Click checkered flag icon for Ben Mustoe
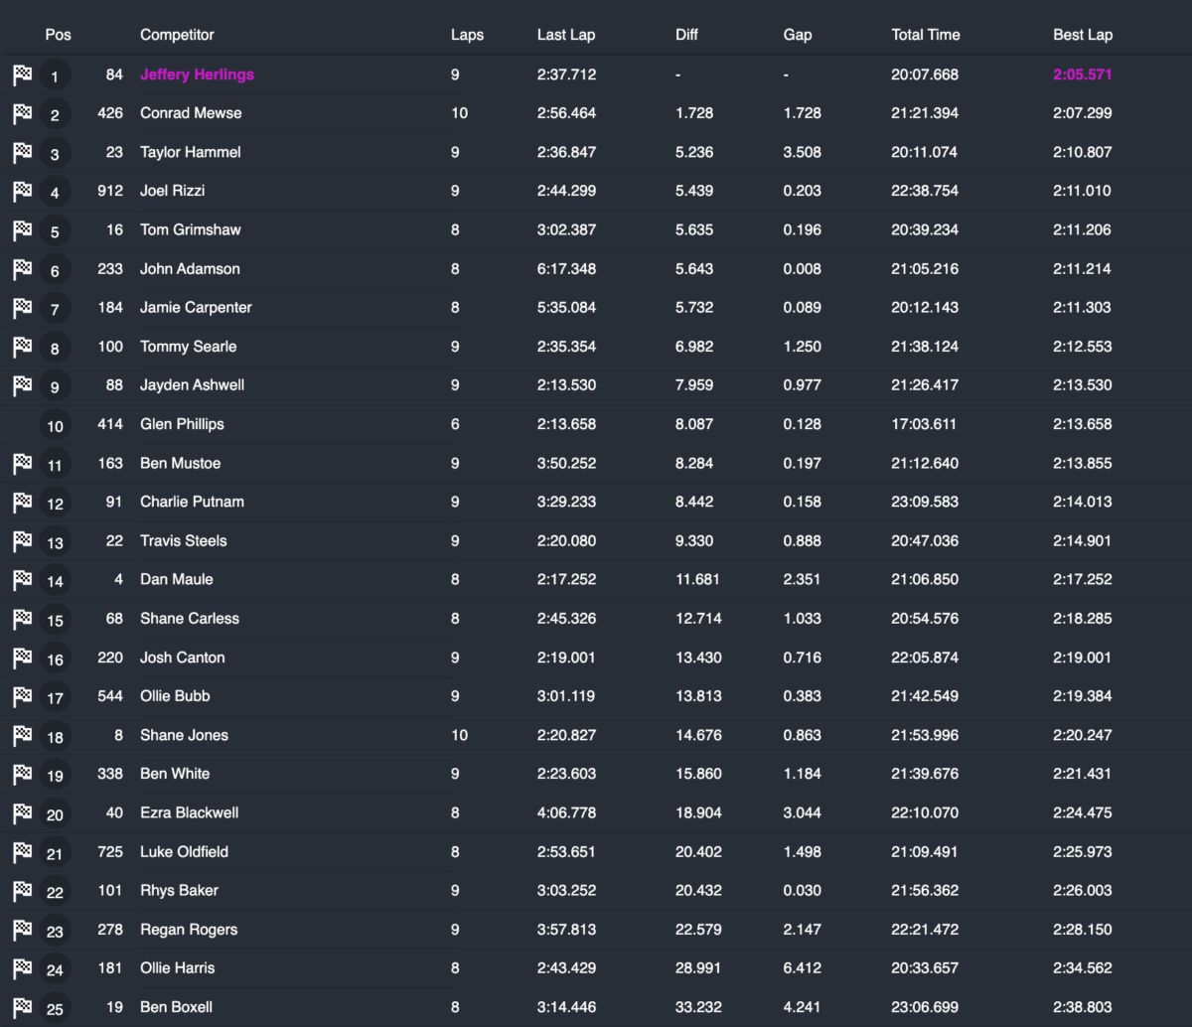 22,464
